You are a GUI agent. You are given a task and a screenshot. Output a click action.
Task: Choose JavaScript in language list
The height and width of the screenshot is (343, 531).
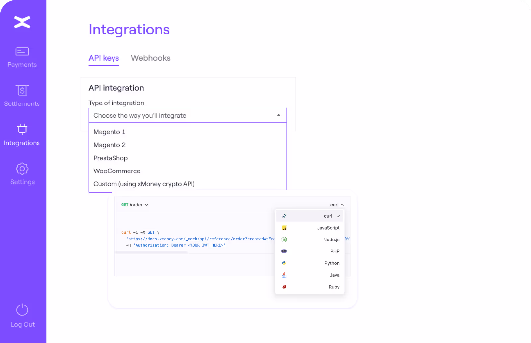coord(310,228)
